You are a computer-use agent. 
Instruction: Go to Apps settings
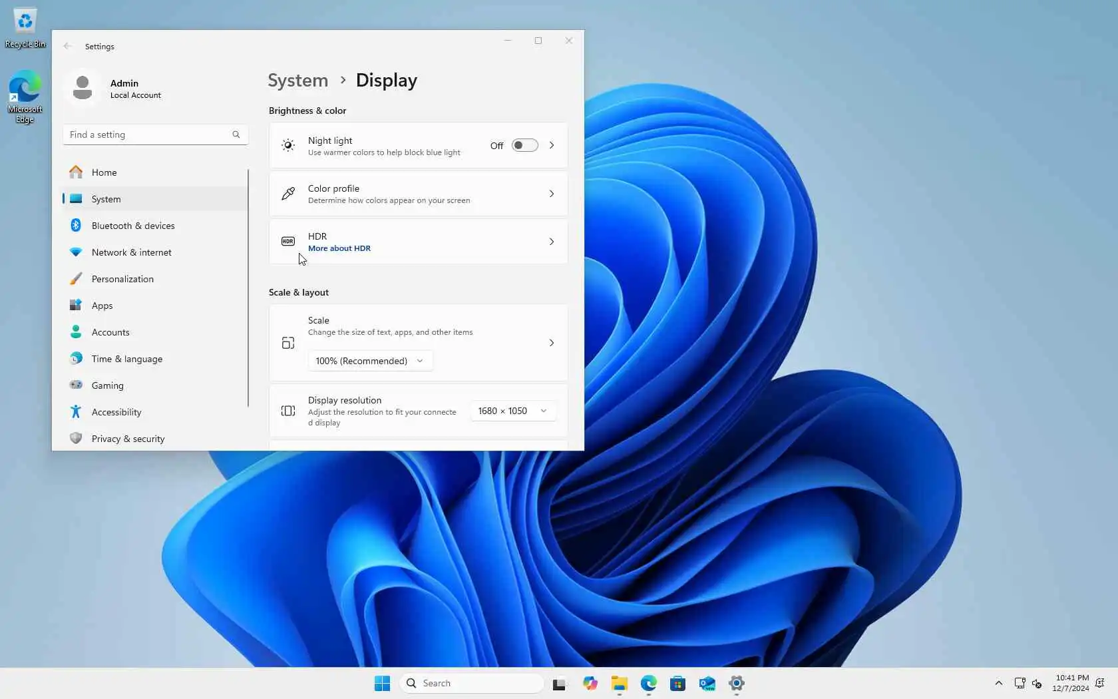[x=155, y=306]
